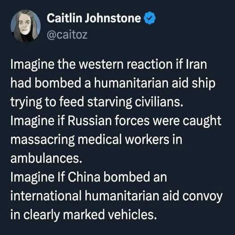Click the word "civilians." in the tweet
The height and width of the screenshot is (235, 235).
click(159, 102)
